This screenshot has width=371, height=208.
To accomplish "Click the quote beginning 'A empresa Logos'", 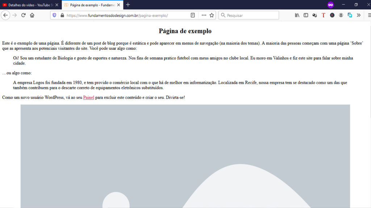I will point(180,85).
